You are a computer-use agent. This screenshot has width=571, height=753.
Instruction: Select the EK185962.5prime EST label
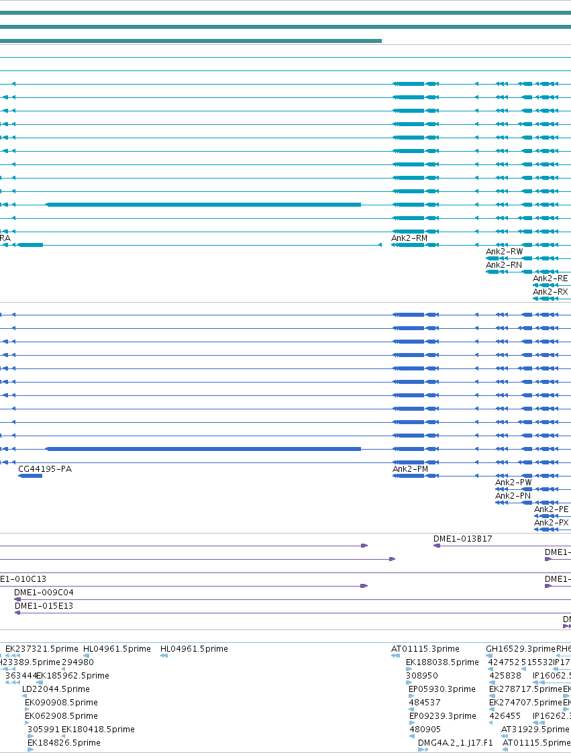click(x=73, y=676)
